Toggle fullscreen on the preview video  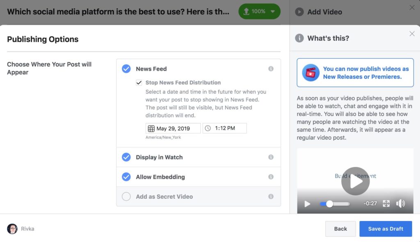click(386, 204)
